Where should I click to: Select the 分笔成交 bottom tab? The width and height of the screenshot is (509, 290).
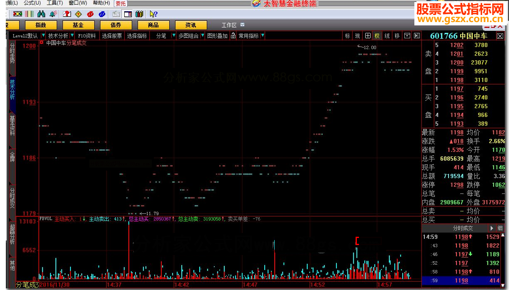tap(27, 285)
